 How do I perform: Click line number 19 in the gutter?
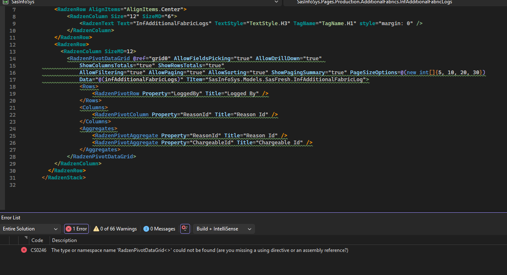[x=12, y=94]
